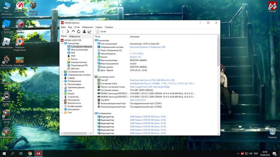Open the Отчёт menu in the menu bar
Viewport: 280px width, 157px height.
(77, 27)
